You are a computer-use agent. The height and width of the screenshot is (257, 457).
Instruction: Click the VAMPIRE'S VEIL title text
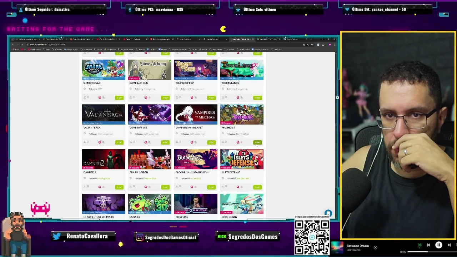pyautogui.click(x=139, y=127)
